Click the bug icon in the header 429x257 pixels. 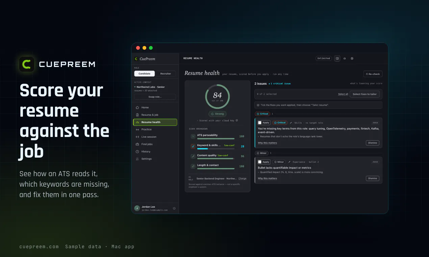345,59
